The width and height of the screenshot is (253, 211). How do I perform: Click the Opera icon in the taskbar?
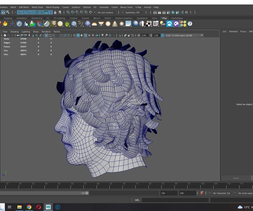click(38, 207)
